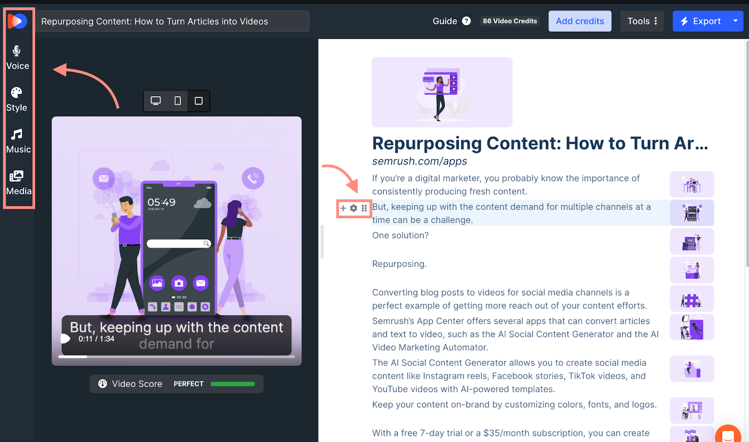749x442 pixels.
Task: Switch video format to square
Action: pyautogui.click(x=198, y=100)
